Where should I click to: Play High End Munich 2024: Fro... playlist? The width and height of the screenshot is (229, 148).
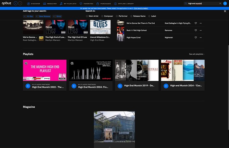click(74, 86)
